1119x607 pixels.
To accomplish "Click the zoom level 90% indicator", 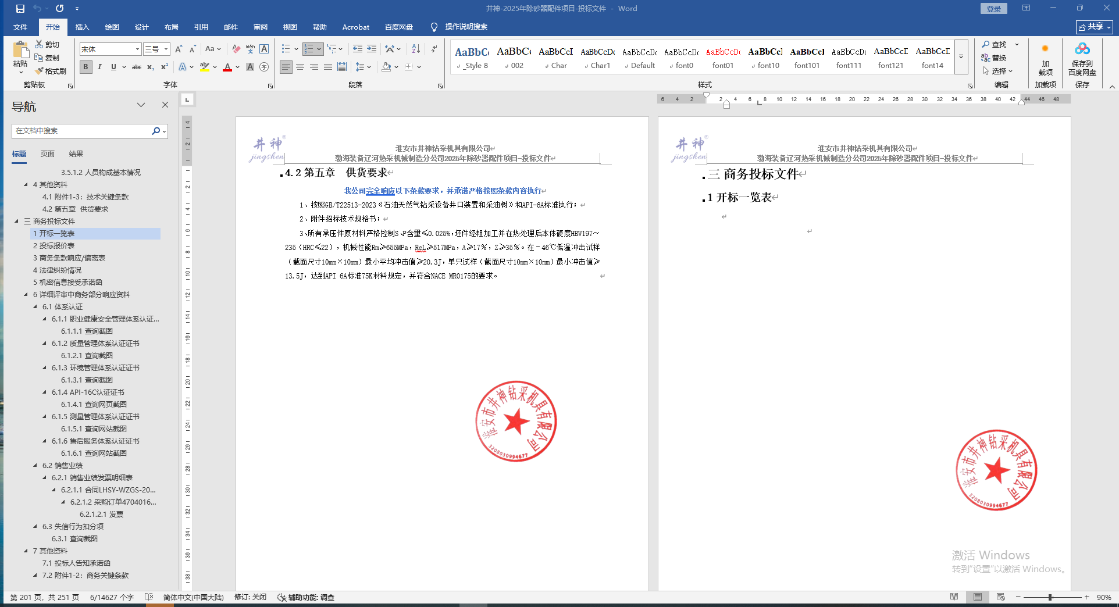I will coord(1104,597).
